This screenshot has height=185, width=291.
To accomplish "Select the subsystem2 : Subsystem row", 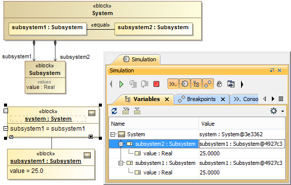I will (x=197, y=144).
